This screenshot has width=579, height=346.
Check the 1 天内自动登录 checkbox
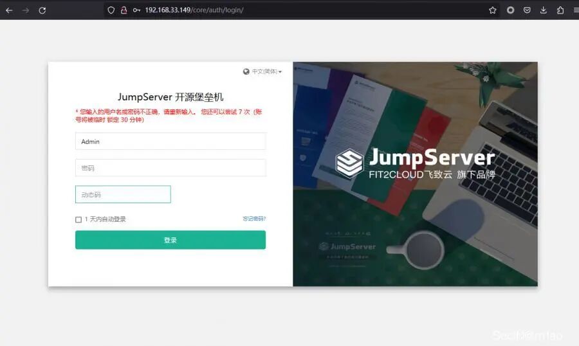(78, 220)
